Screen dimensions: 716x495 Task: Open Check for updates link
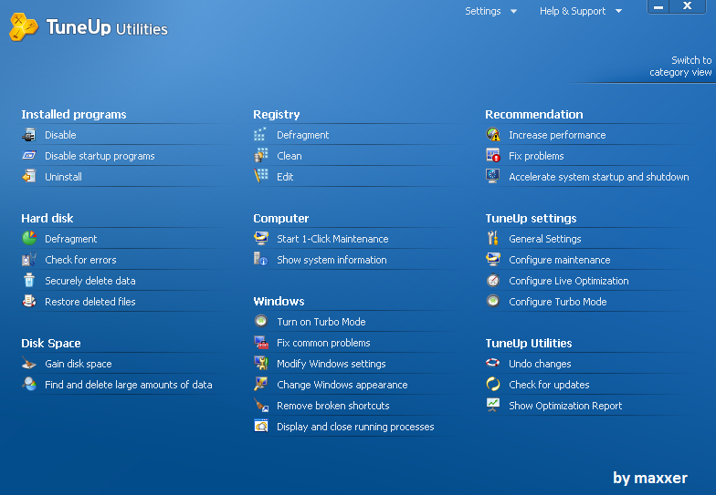pos(549,385)
